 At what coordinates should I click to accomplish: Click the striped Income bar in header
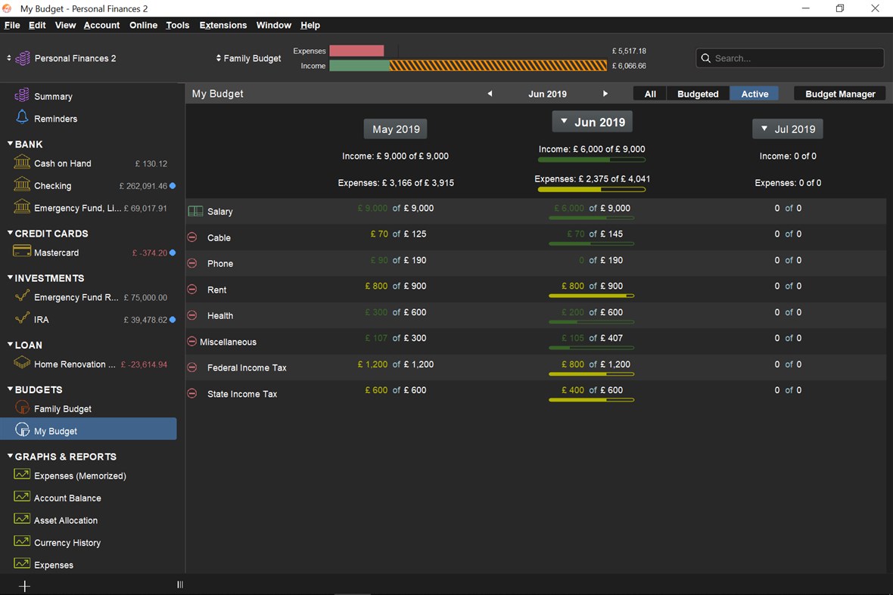click(x=498, y=66)
